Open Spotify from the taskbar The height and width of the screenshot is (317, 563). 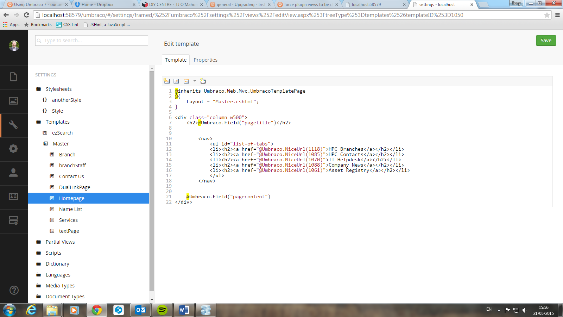pyautogui.click(x=162, y=310)
